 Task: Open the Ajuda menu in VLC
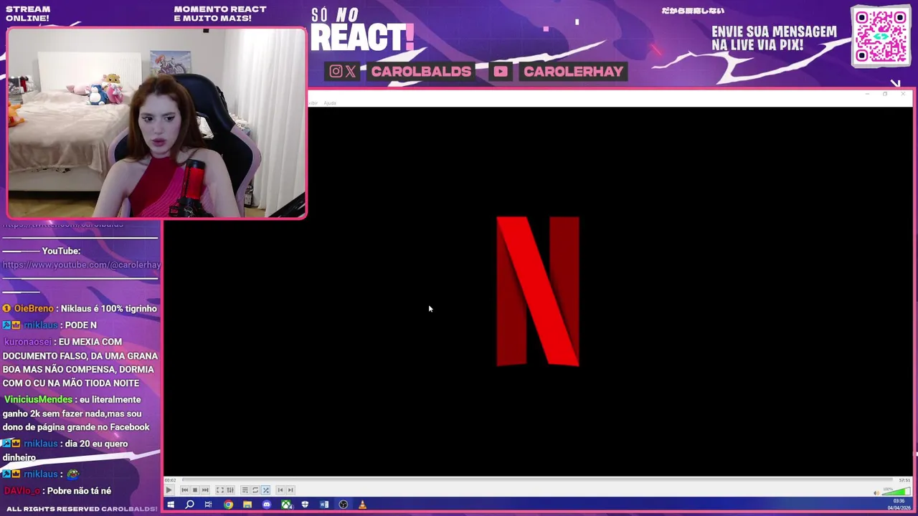(x=330, y=103)
